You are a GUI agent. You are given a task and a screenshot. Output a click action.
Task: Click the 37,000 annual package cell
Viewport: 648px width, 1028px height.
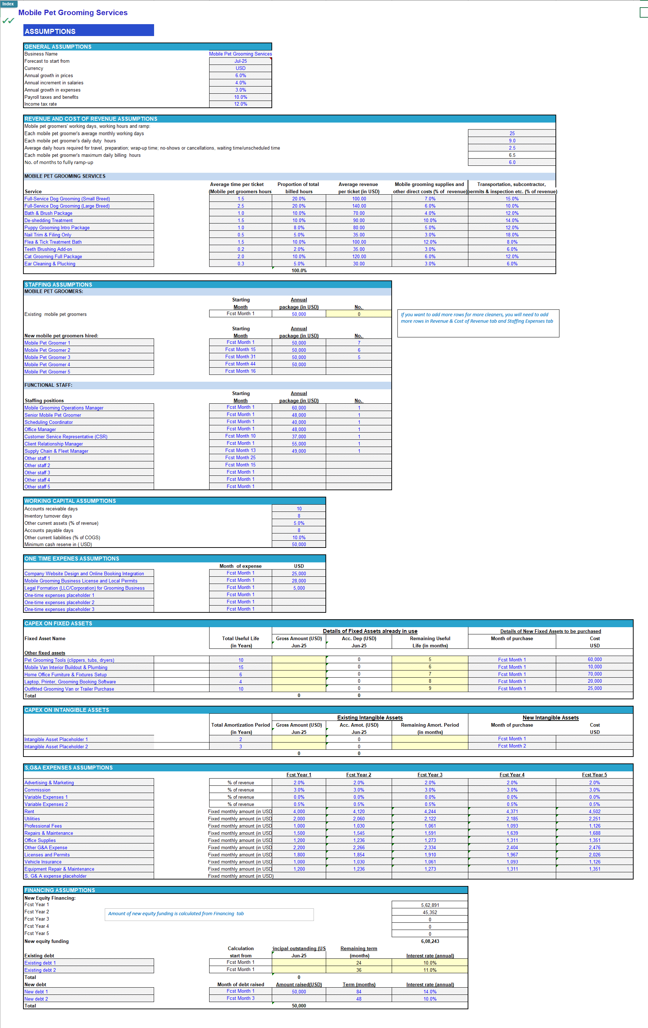click(299, 436)
